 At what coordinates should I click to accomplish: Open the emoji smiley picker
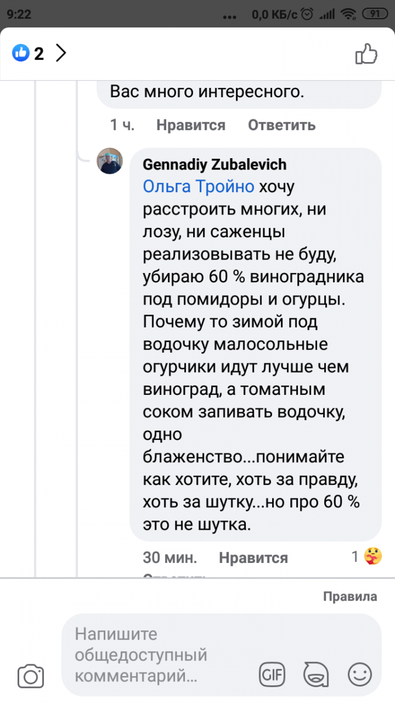click(x=360, y=675)
